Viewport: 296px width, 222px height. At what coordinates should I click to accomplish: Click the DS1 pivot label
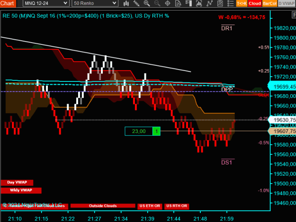(226, 162)
